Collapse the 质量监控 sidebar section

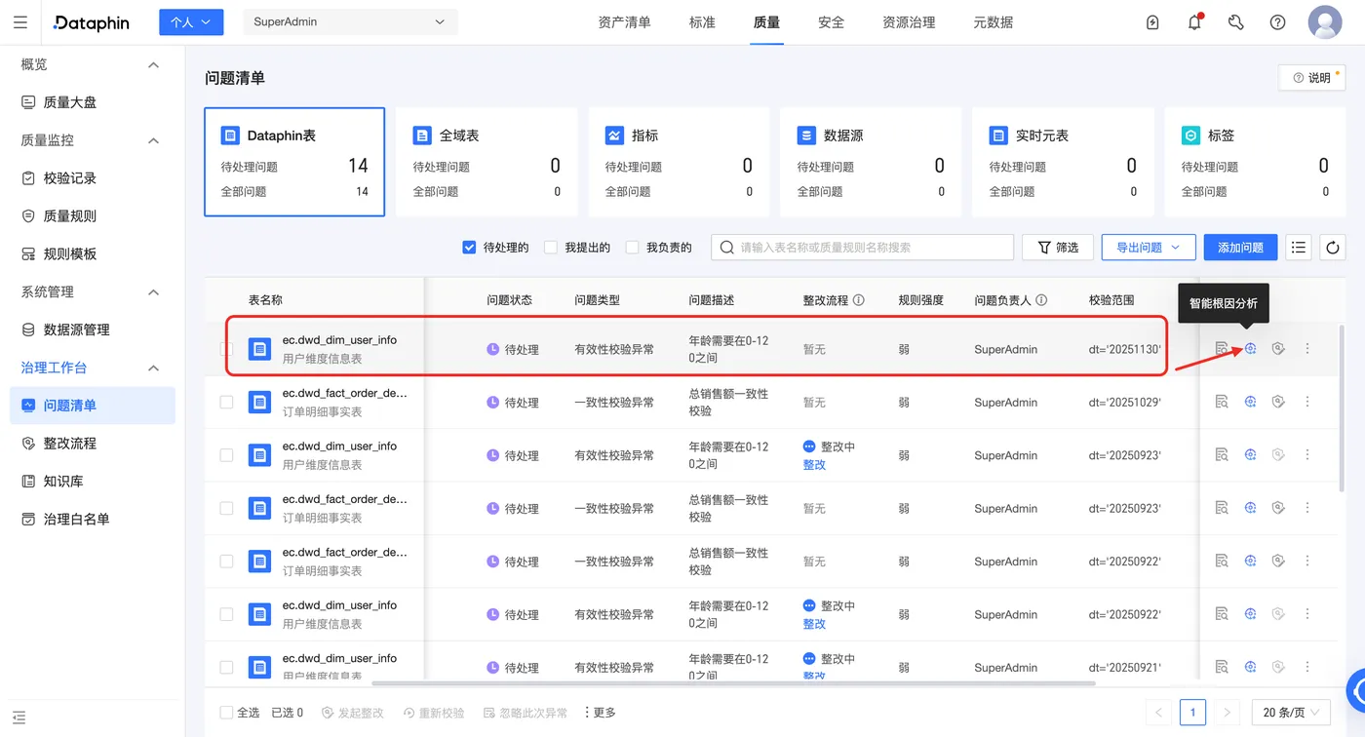pyautogui.click(x=153, y=140)
